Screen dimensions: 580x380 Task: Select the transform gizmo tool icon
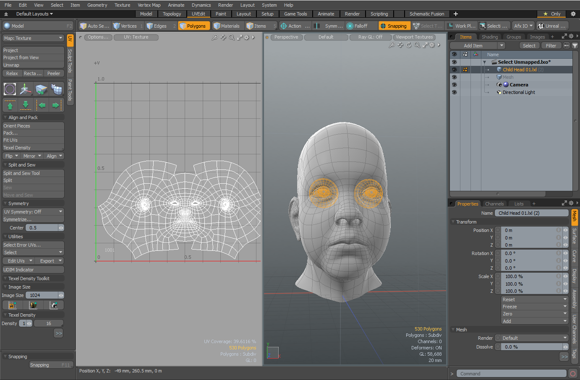26,89
